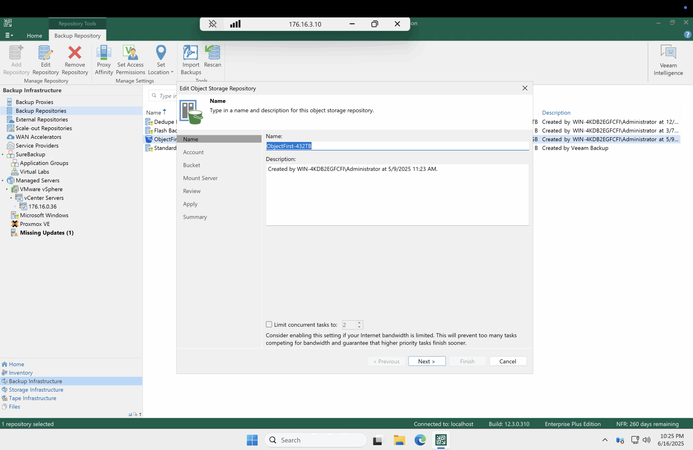
Task: Click the Description column header
Action: (556, 112)
